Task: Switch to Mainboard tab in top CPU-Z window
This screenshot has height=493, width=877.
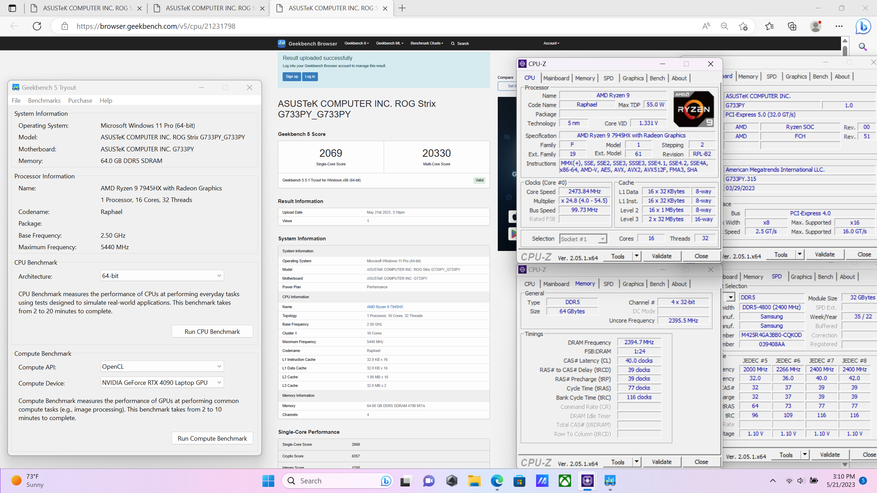Action: pyautogui.click(x=556, y=78)
